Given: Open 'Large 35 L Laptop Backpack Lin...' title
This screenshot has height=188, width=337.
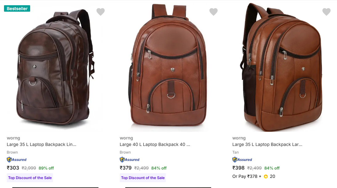Looking at the screenshot, I should pos(41,144).
